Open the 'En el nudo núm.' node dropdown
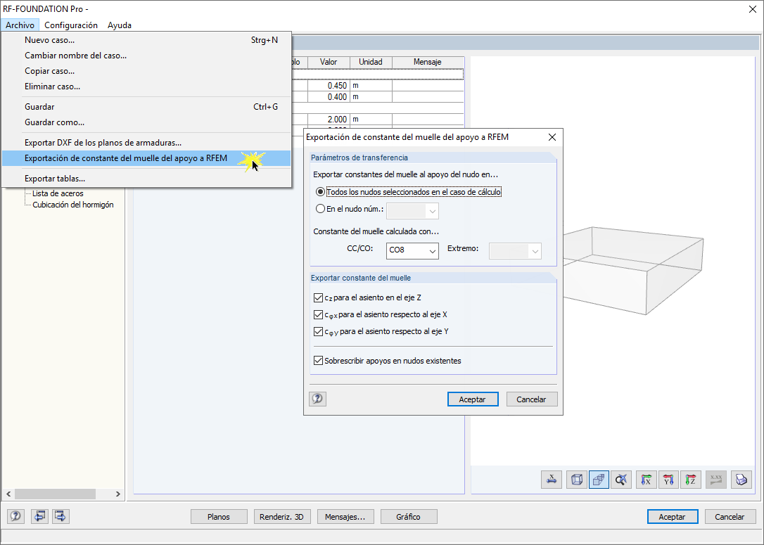 pyautogui.click(x=412, y=211)
